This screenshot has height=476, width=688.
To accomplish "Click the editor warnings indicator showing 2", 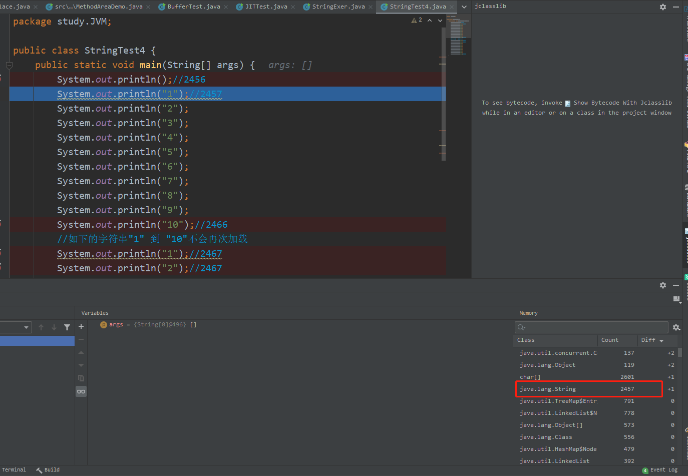I will coord(417,21).
